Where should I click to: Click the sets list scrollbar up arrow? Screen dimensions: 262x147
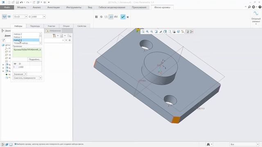coord(41,34)
